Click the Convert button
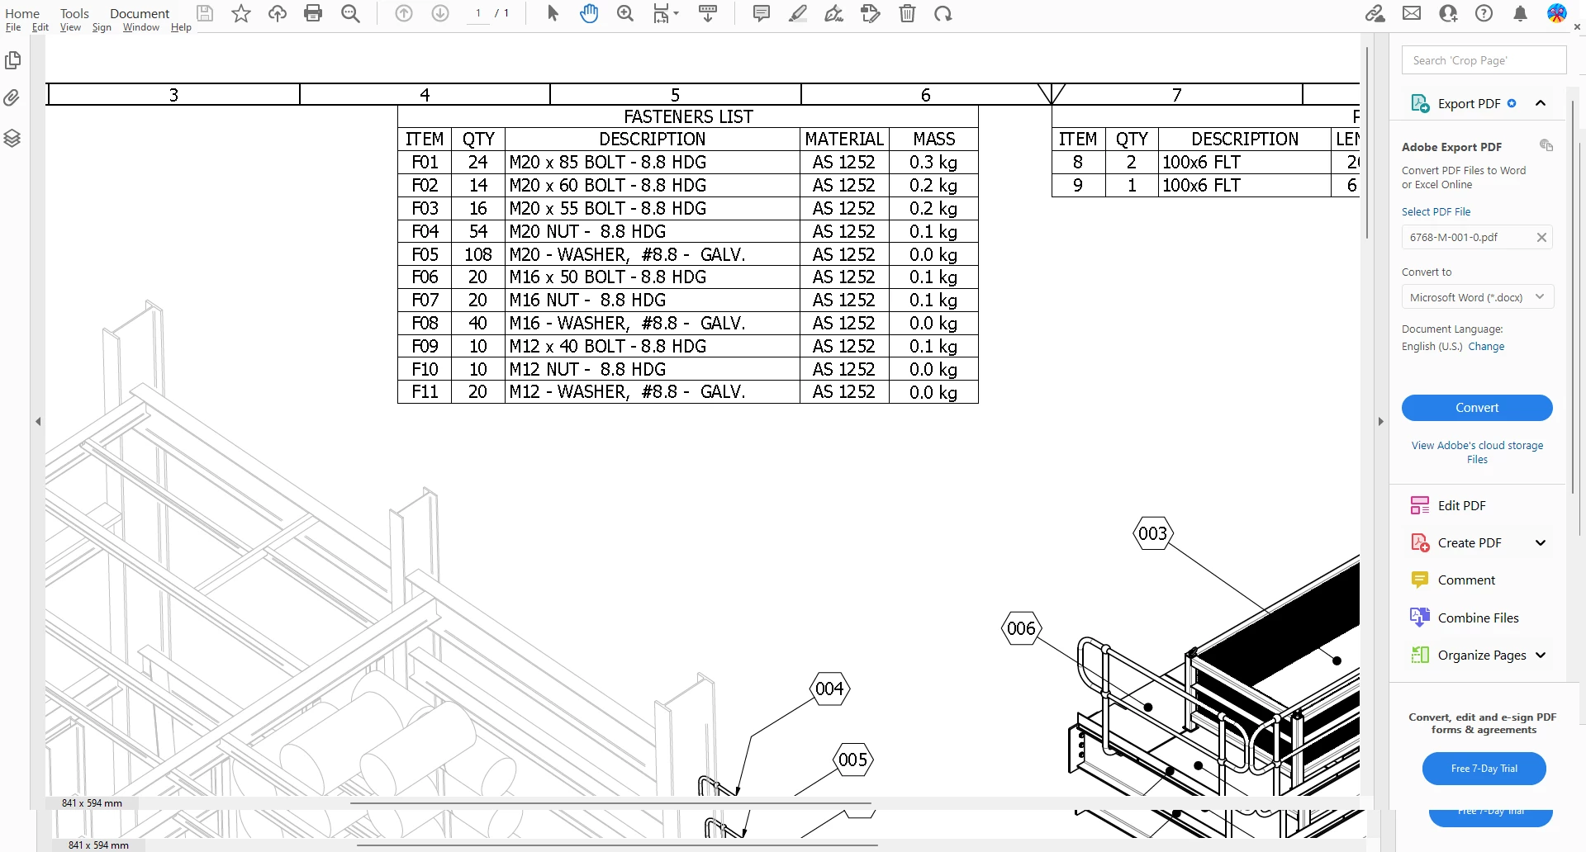The width and height of the screenshot is (1586, 852). pyautogui.click(x=1477, y=408)
